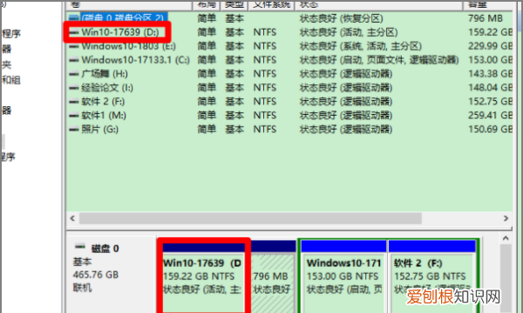The image size is (523, 313).
Task: Click the 状态良好 (系统, 活动, 主分区) status cell
Action: click(361, 46)
